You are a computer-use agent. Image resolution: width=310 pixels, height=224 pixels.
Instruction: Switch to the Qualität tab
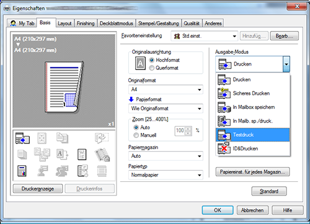(x=192, y=24)
